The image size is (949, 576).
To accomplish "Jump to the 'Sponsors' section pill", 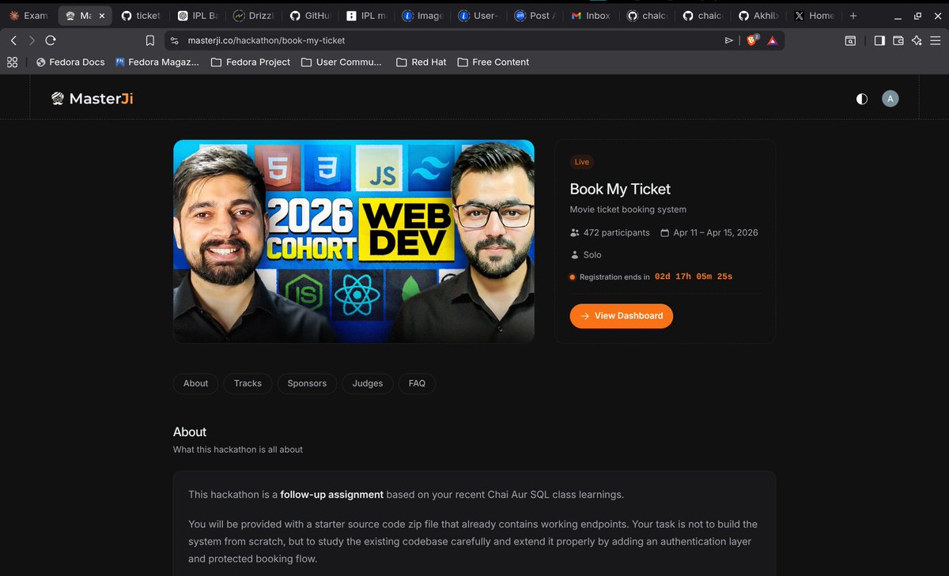I will [x=307, y=383].
